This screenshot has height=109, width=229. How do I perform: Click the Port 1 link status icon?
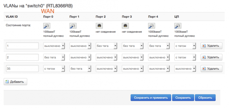point(73,26)
